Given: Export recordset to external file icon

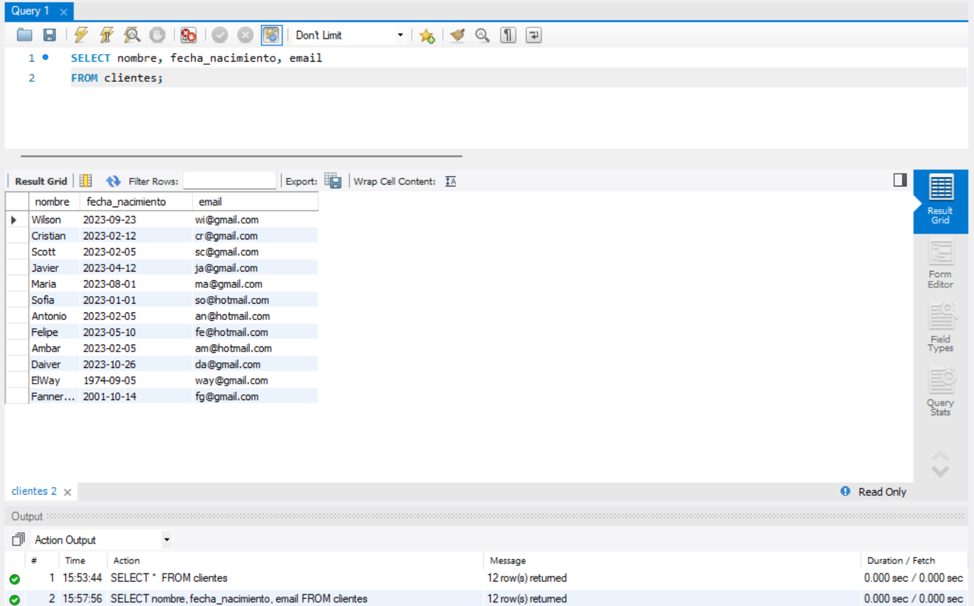Looking at the screenshot, I should (333, 181).
